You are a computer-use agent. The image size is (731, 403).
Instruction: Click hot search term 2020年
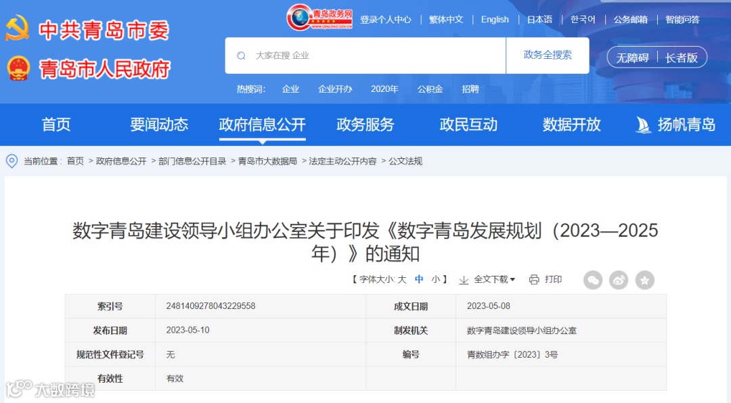click(384, 89)
